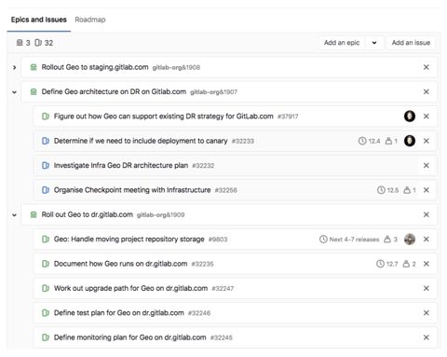The image size is (447, 357).
Task: Click the blue issue icon for #32232
Action: [46, 165]
